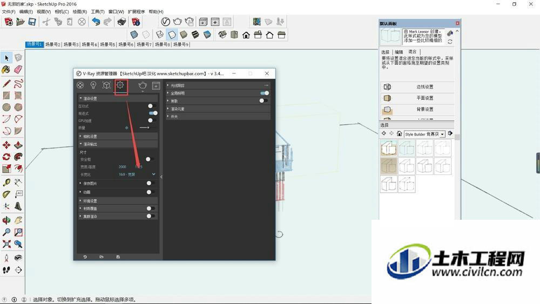Open the 长宽比 aspect ratio dropdown

pos(137,174)
